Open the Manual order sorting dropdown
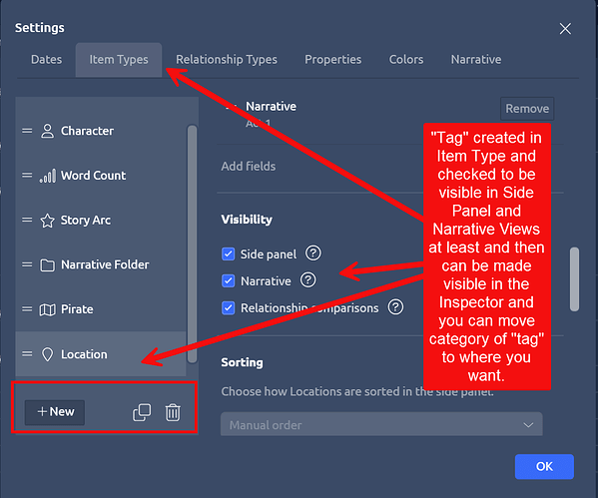 [381, 424]
